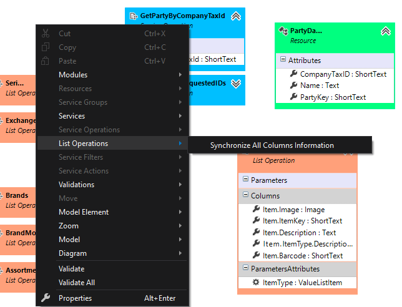Select the Item.Description : Text column
The width and height of the screenshot is (402, 307).
(299, 232)
